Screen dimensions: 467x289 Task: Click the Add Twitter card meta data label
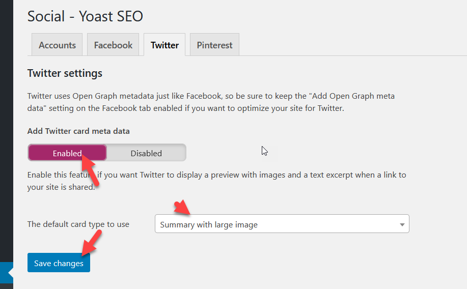[78, 131]
